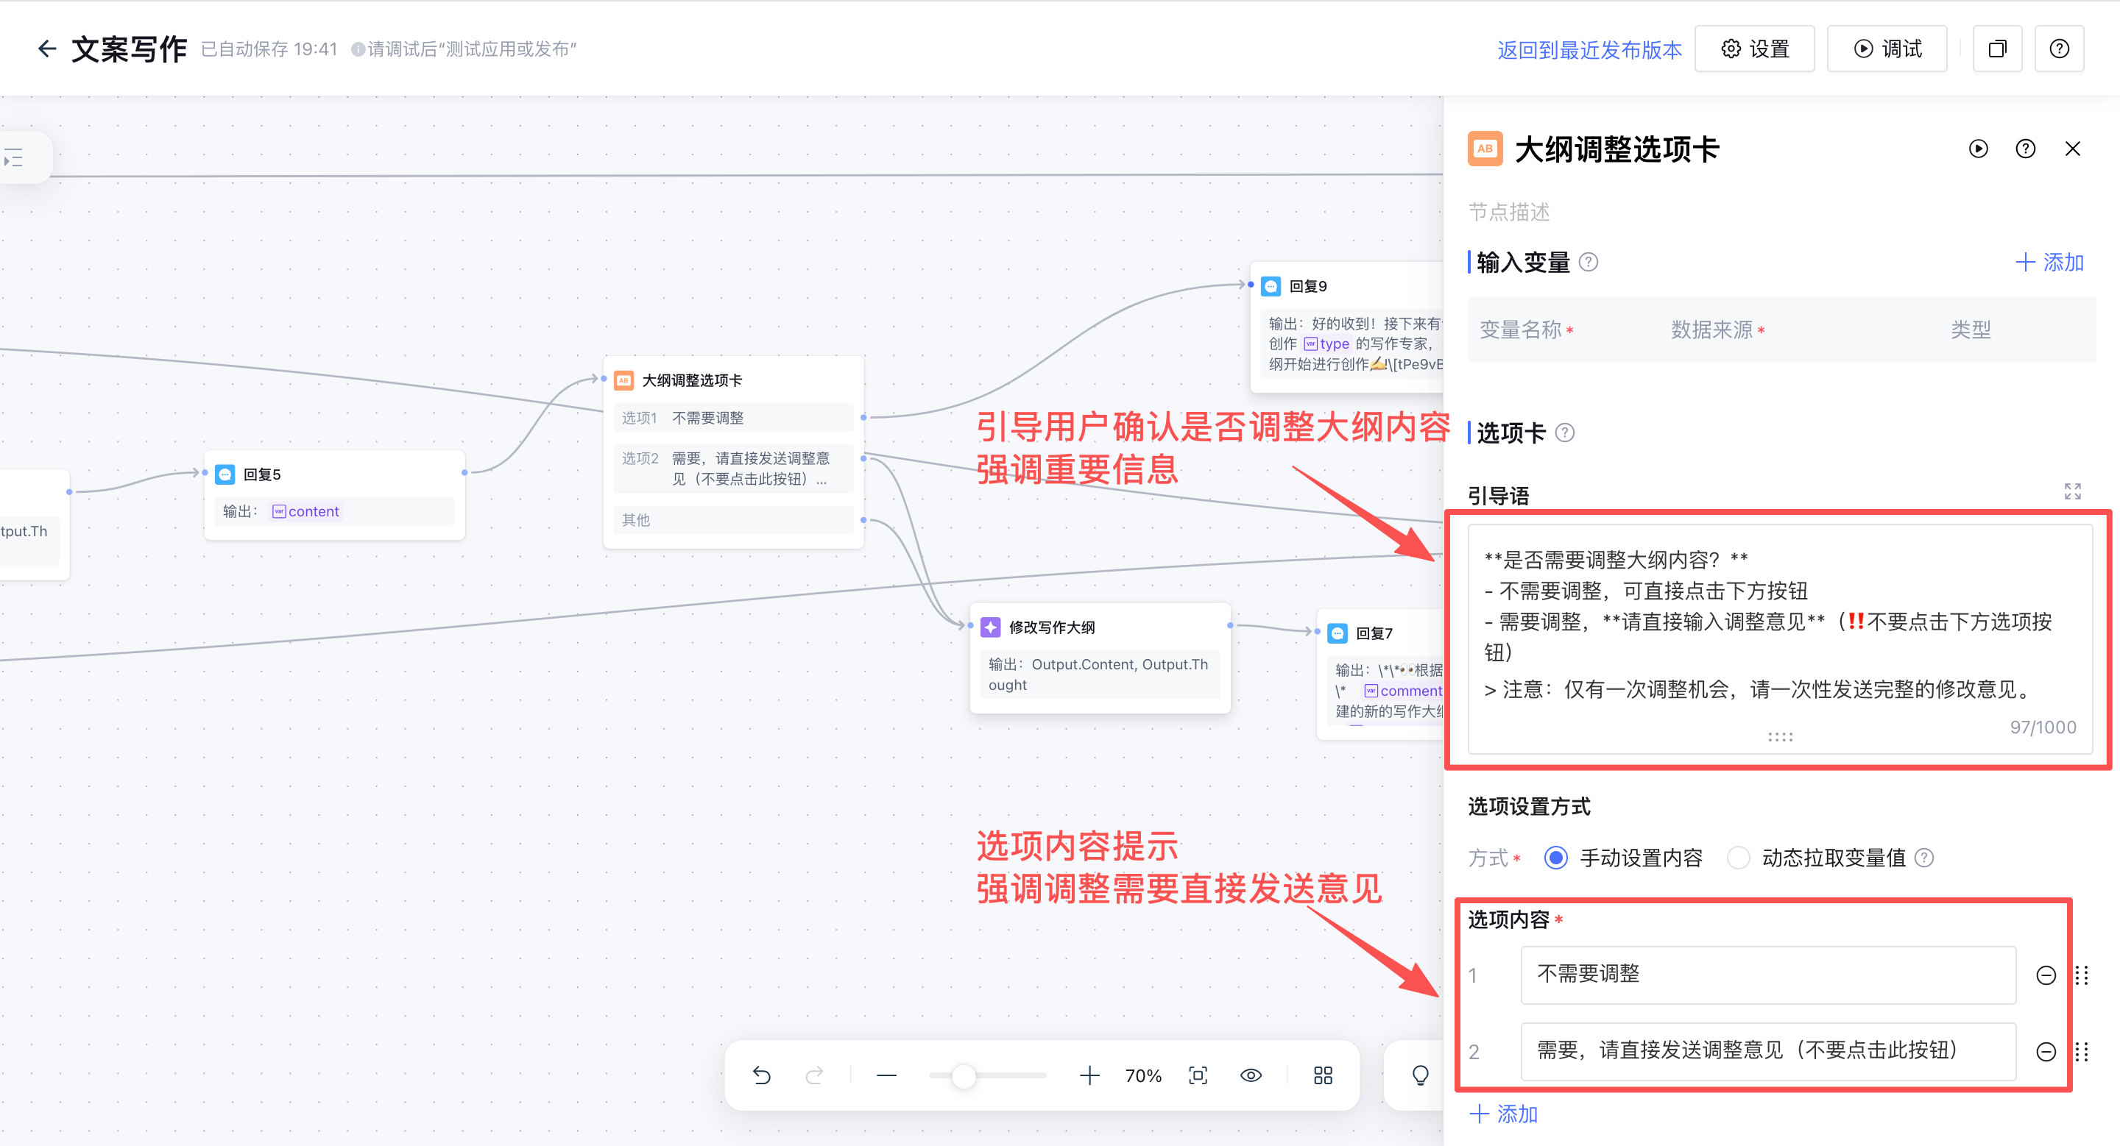Image resolution: width=2120 pixels, height=1146 pixels.
Task: Expand the 引导语 editor to fullscreen
Action: coord(2072,491)
